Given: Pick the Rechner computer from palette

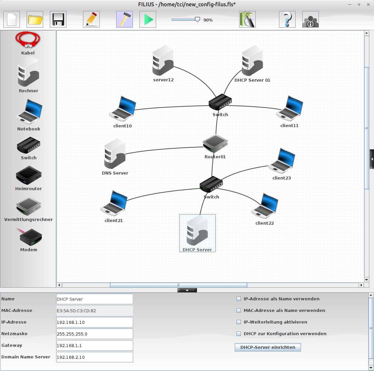Looking at the screenshot, I should (28, 72).
